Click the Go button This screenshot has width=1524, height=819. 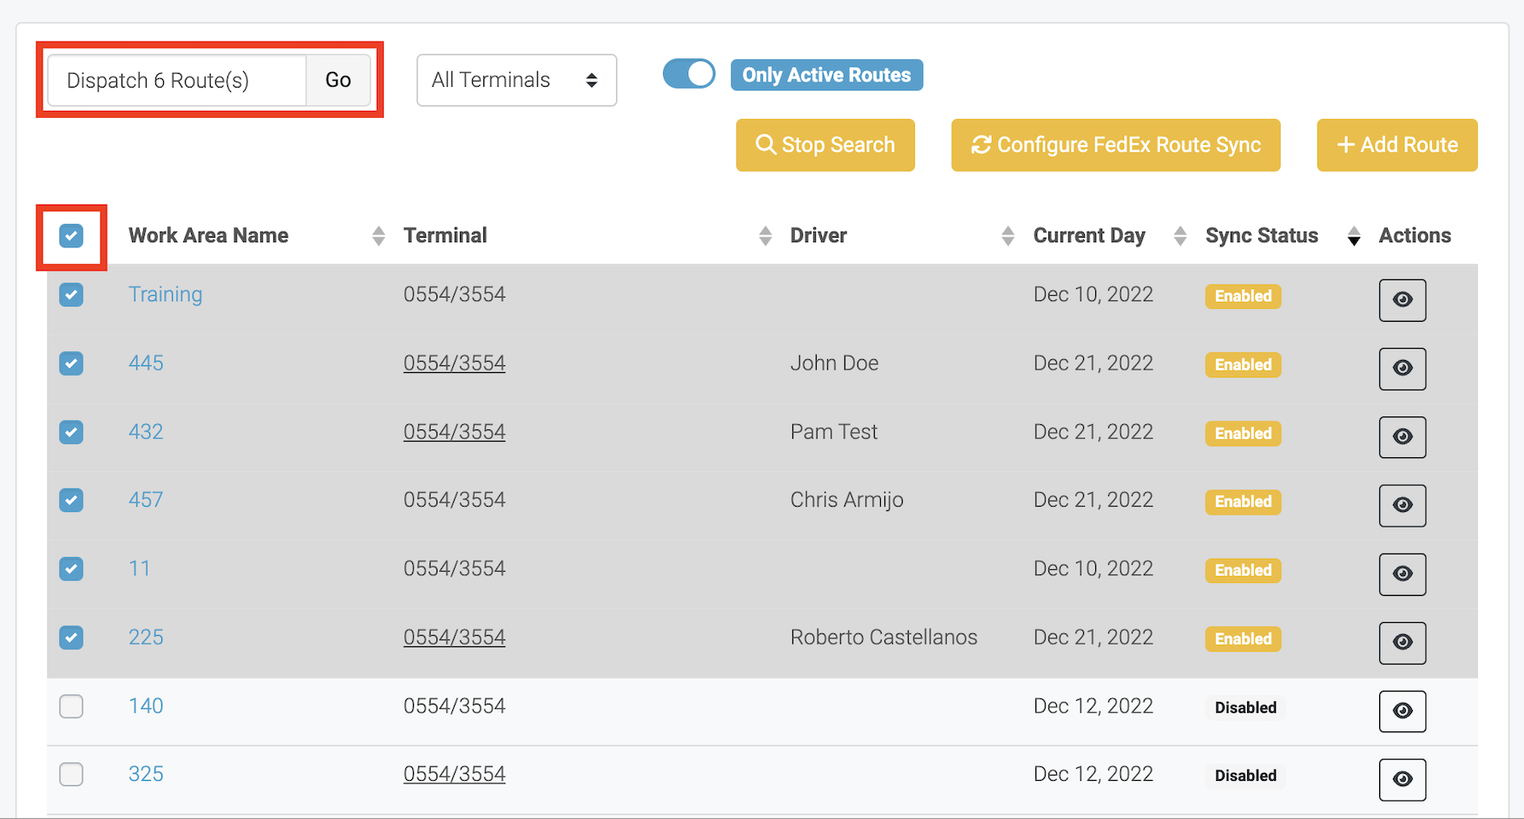point(338,80)
